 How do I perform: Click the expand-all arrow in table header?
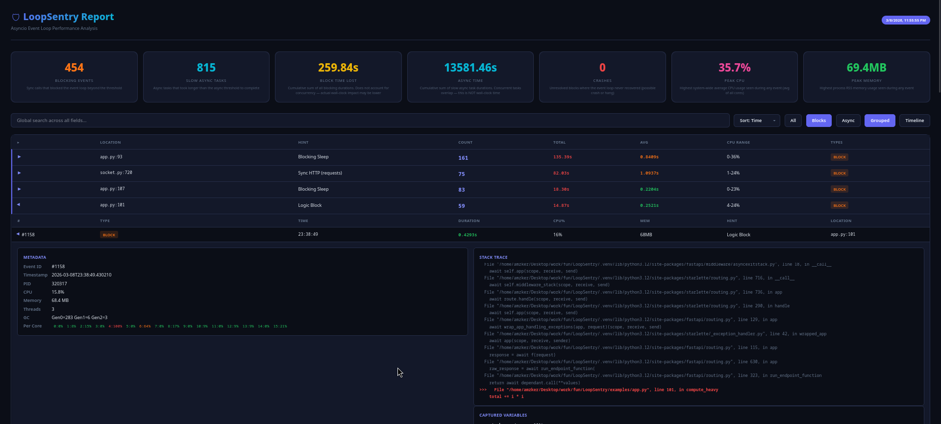(18, 143)
